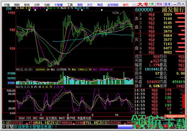Open the 指数 menu
This screenshot has height=131, width=187.
coord(17,5)
